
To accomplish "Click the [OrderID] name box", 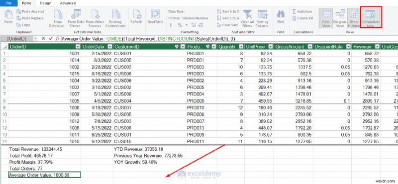I will coord(17,39).
